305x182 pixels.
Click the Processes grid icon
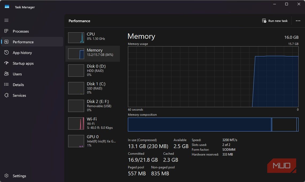coord(6,31)
